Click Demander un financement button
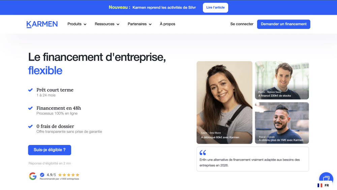This screenshot has height=190, width=337. click(x=283, y=24)
